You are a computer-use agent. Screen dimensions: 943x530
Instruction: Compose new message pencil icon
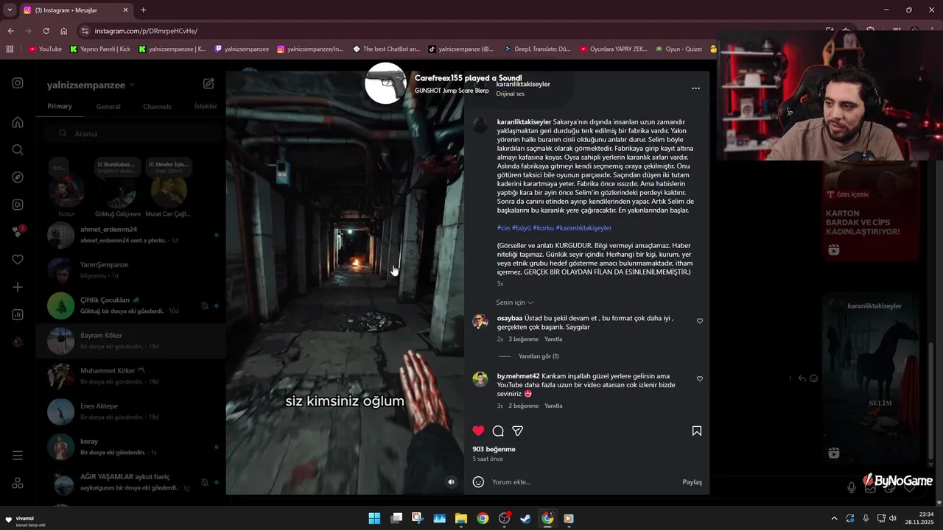point(208,84)
